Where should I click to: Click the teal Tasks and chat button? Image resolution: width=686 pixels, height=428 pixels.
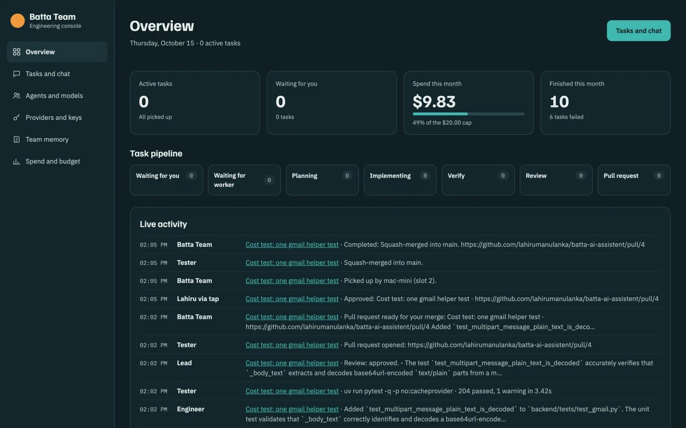(x=638, y=31)
